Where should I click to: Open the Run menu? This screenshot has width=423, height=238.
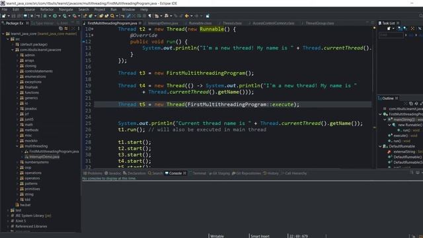pos(114,9)
